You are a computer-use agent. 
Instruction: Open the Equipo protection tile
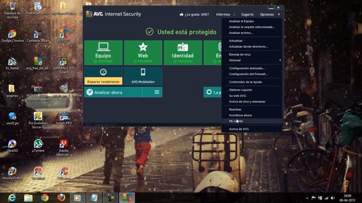pos(103,52)
